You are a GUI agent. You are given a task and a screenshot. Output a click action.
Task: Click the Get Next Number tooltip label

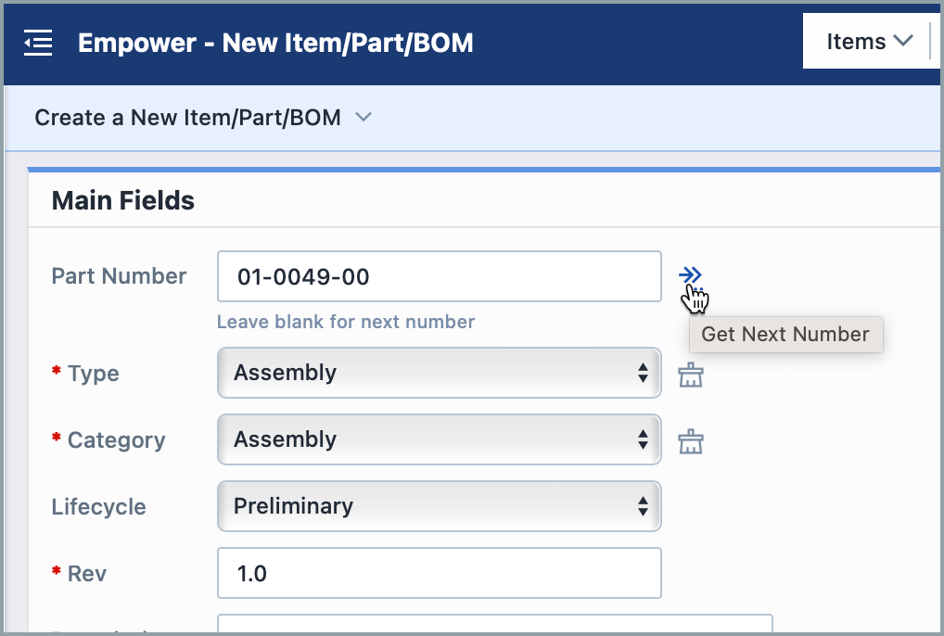pyautogui.click(x=785, y=334)
